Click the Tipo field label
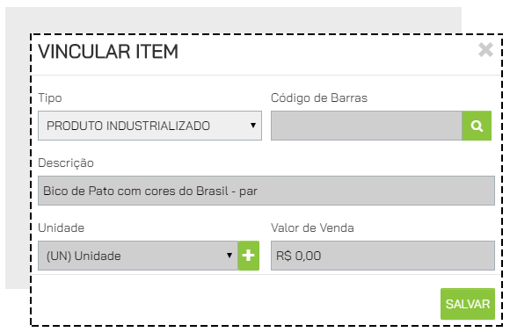Viewport: 510px width, 332px height. coord(50,97)
